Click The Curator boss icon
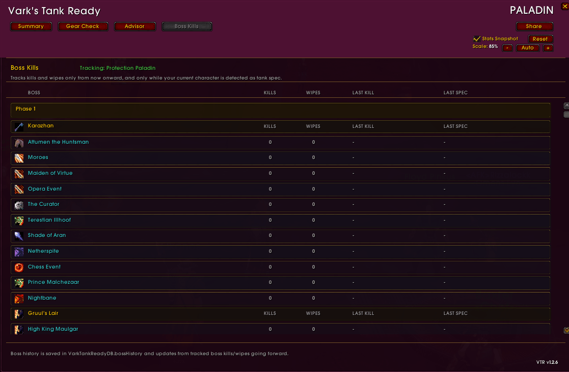569x372 pixels. tap(19, 205)
